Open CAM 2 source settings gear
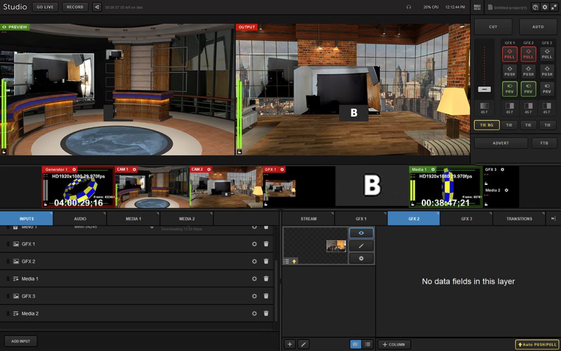 (209, 169)
